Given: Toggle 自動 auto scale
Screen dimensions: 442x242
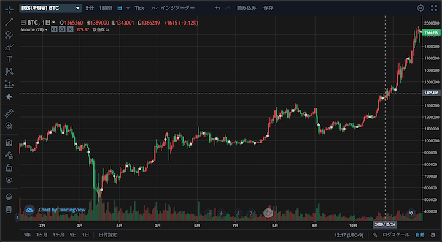Looking at the screenshot, I should (x=420, y=235).
